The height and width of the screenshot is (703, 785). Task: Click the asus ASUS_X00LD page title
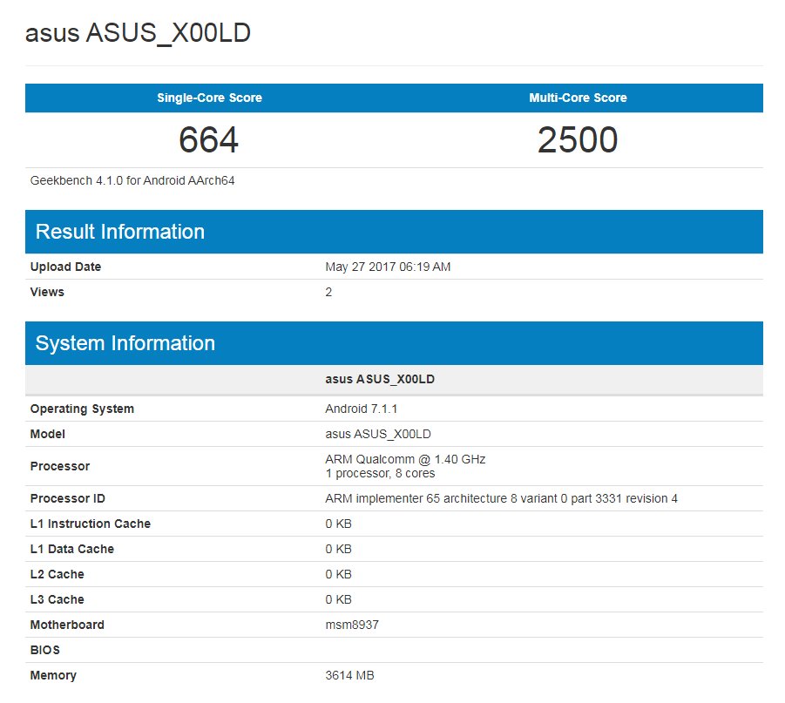(139, 33)
